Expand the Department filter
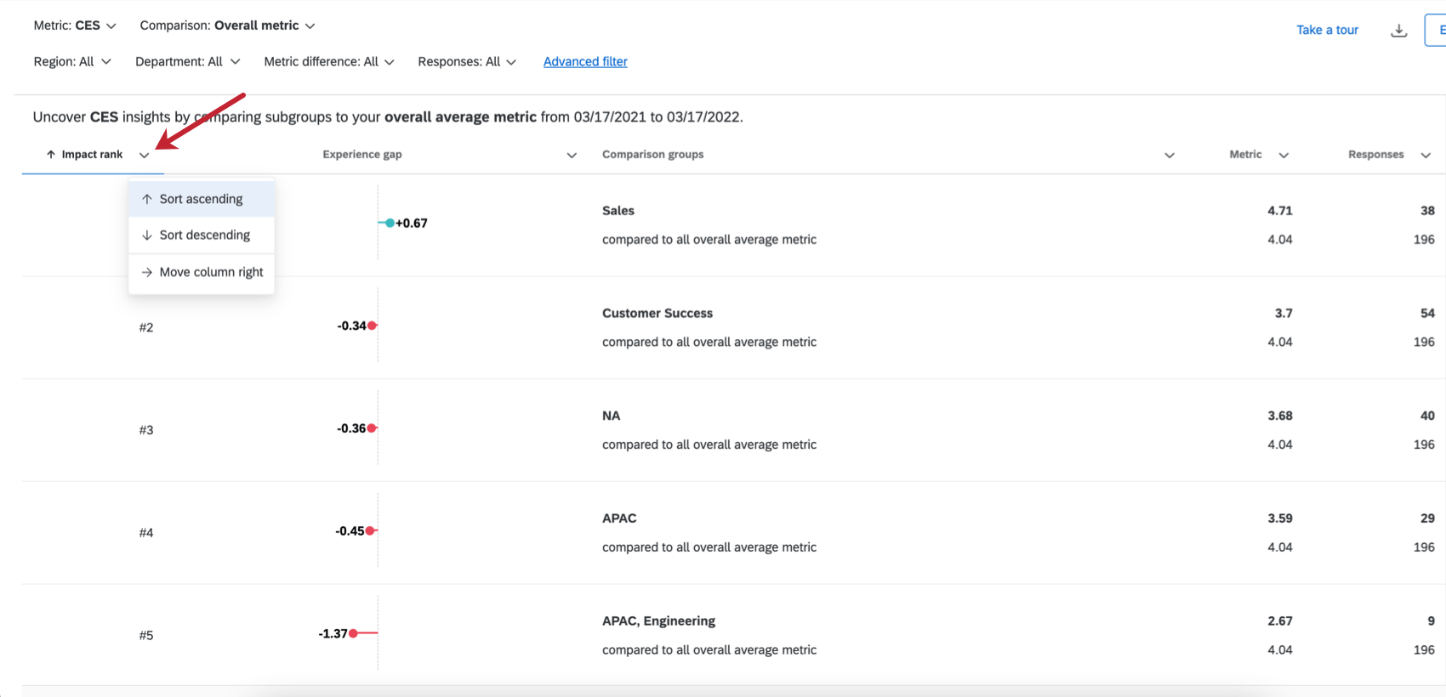The height and width of the screenshot is (697, 1446). [x=187, y=61]
